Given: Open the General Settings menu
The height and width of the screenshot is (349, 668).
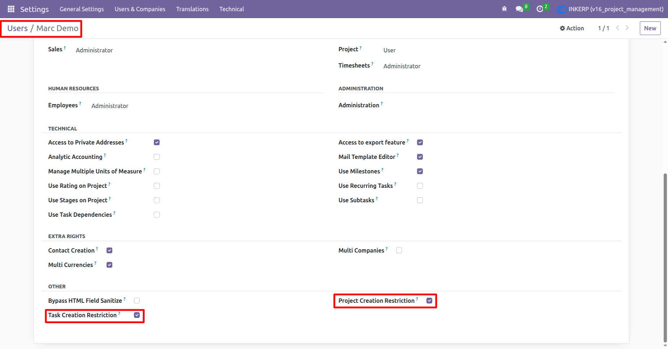Looking at the screenshot, I should click(82, 9).
